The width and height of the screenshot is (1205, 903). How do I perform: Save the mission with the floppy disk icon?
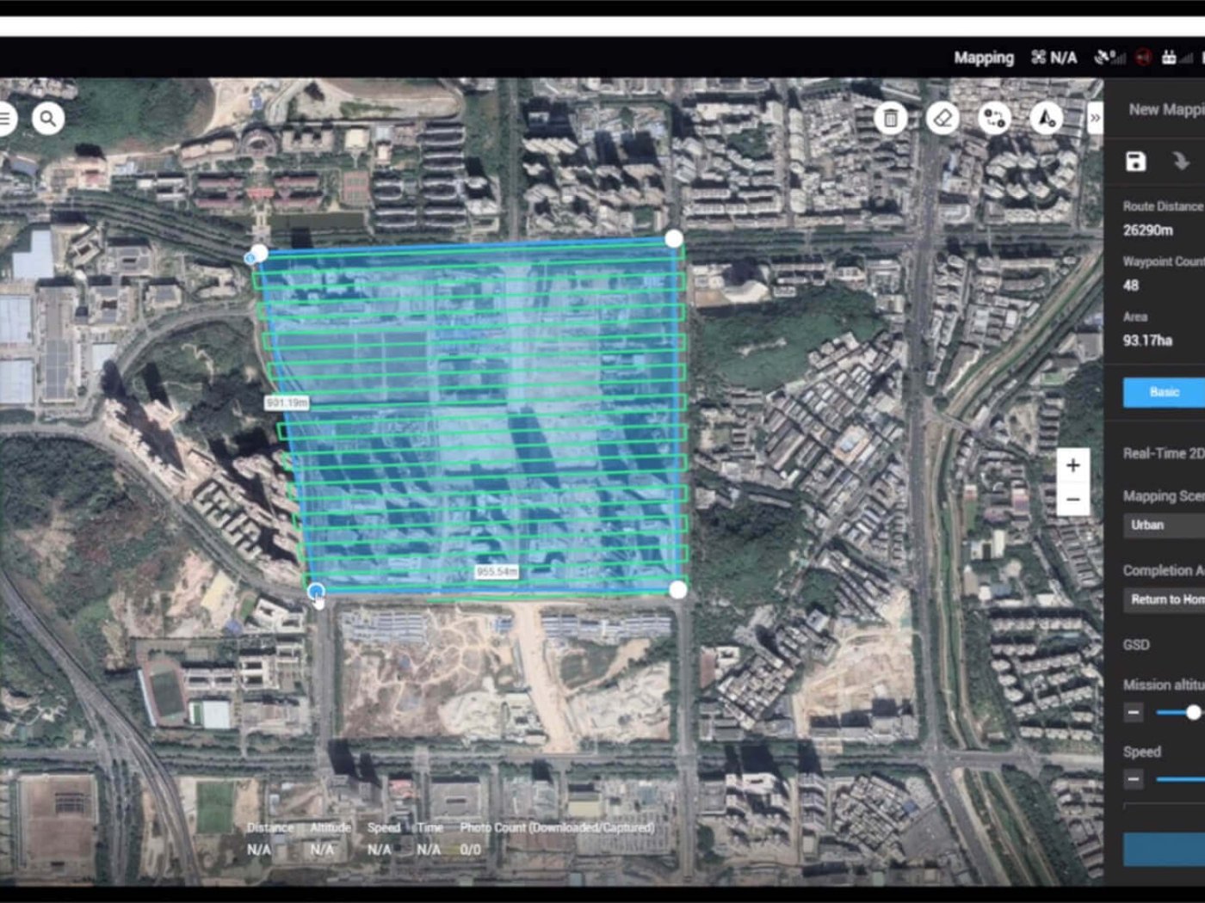1135,162
